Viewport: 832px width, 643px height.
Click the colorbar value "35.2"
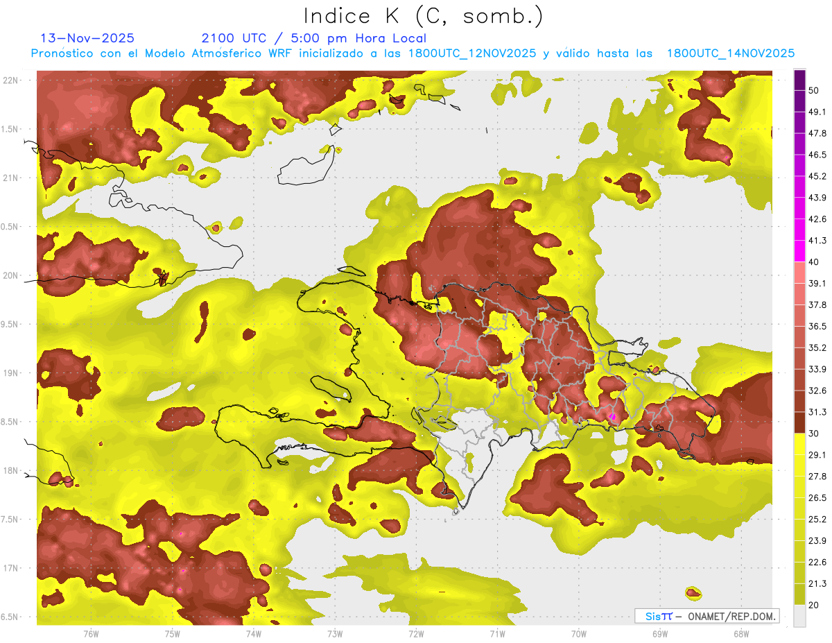(817, 348)
